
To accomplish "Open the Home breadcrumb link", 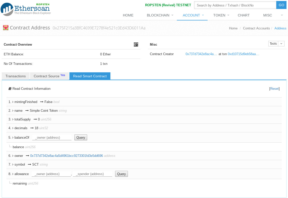I will tap(233, 28).
